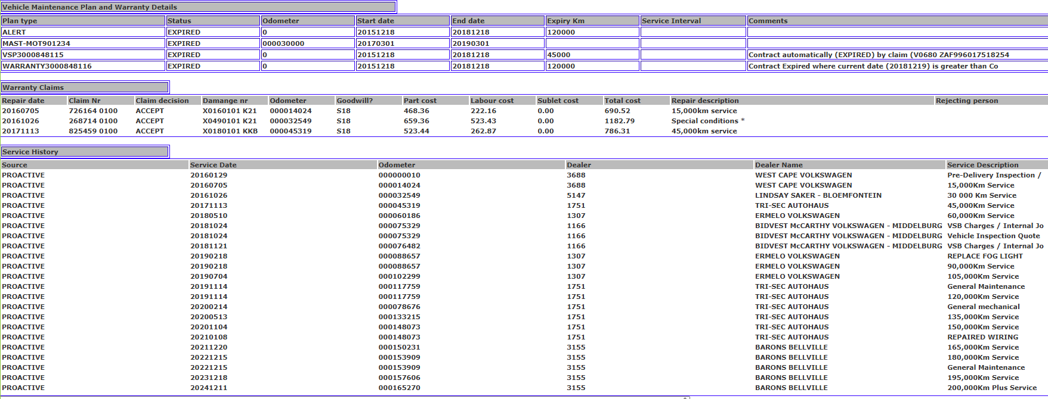Click the '180,000Km Service' description
1048x399 pixels.
coord(983,357)
